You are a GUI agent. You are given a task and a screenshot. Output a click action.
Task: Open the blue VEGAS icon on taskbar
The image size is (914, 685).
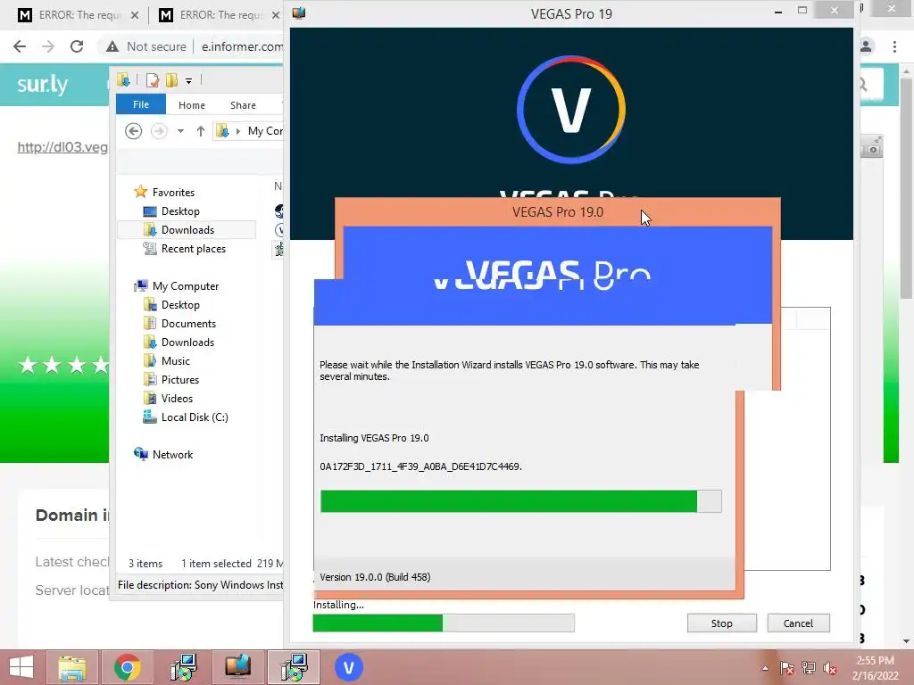click(x=349, y=667)
